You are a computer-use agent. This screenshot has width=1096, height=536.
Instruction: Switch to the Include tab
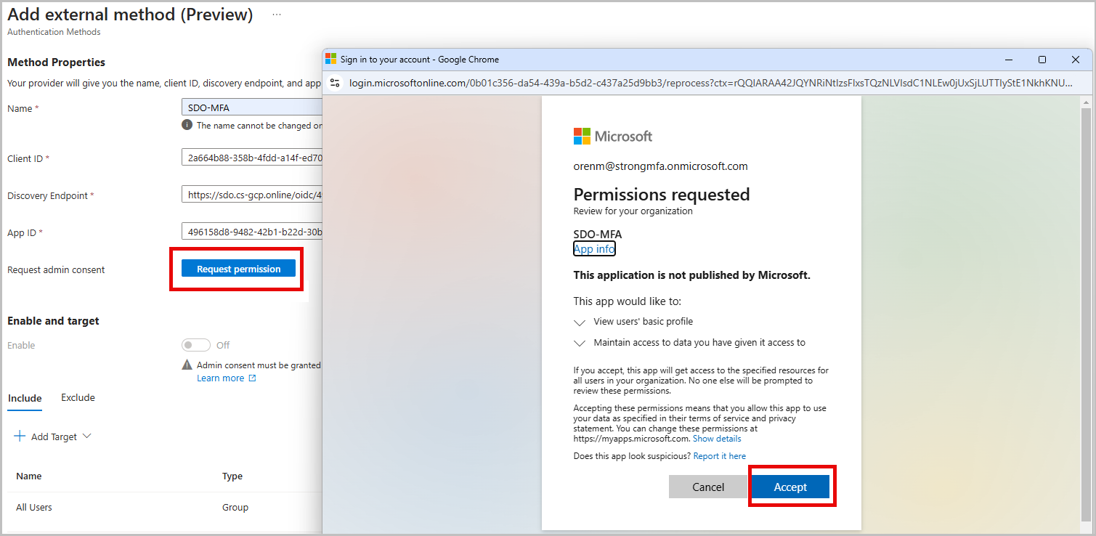[x=25, y=399]
